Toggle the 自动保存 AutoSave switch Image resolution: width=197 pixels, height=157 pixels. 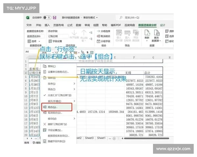tap(47, 18)
